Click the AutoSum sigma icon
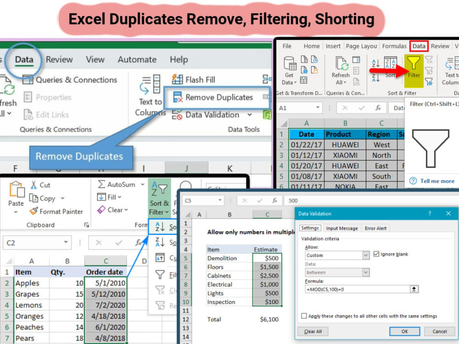The width and height of the screenshot is (459, 344). click(x=101, y=184)
